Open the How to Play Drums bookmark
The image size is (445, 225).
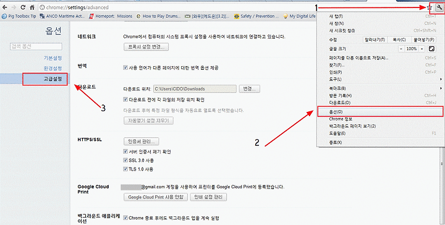click(158, 16)
